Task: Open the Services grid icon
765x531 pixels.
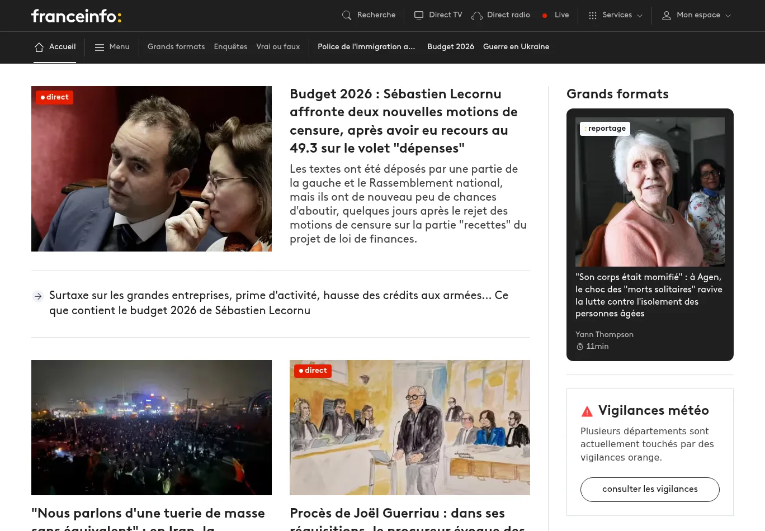Action: 593,15
